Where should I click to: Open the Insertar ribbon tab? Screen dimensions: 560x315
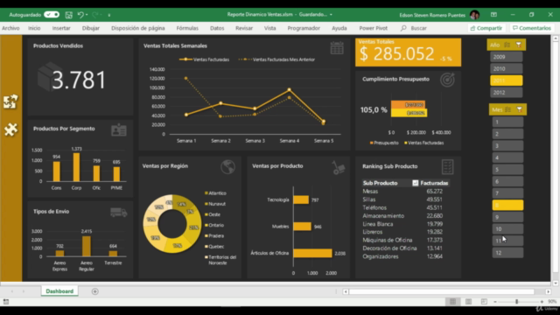(x=61, y=28)
